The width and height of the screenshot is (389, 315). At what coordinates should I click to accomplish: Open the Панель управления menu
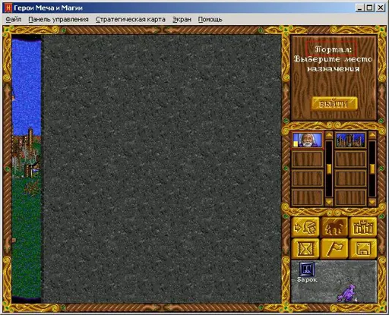tap(59, 20)
